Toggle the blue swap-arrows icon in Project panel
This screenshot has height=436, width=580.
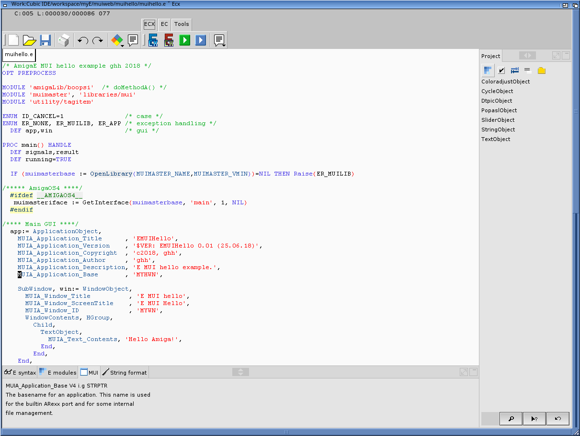514,71
